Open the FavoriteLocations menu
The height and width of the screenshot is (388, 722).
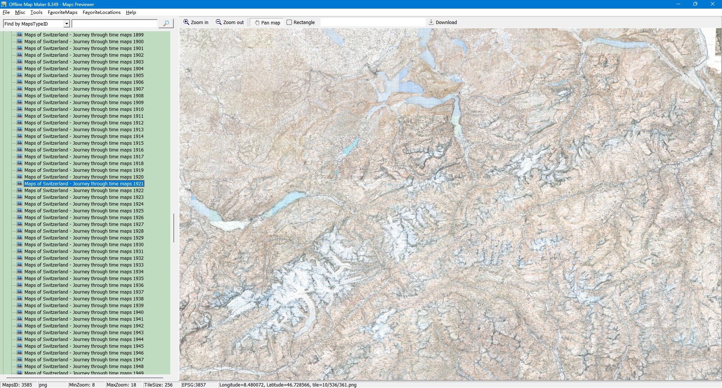(102, 12)
